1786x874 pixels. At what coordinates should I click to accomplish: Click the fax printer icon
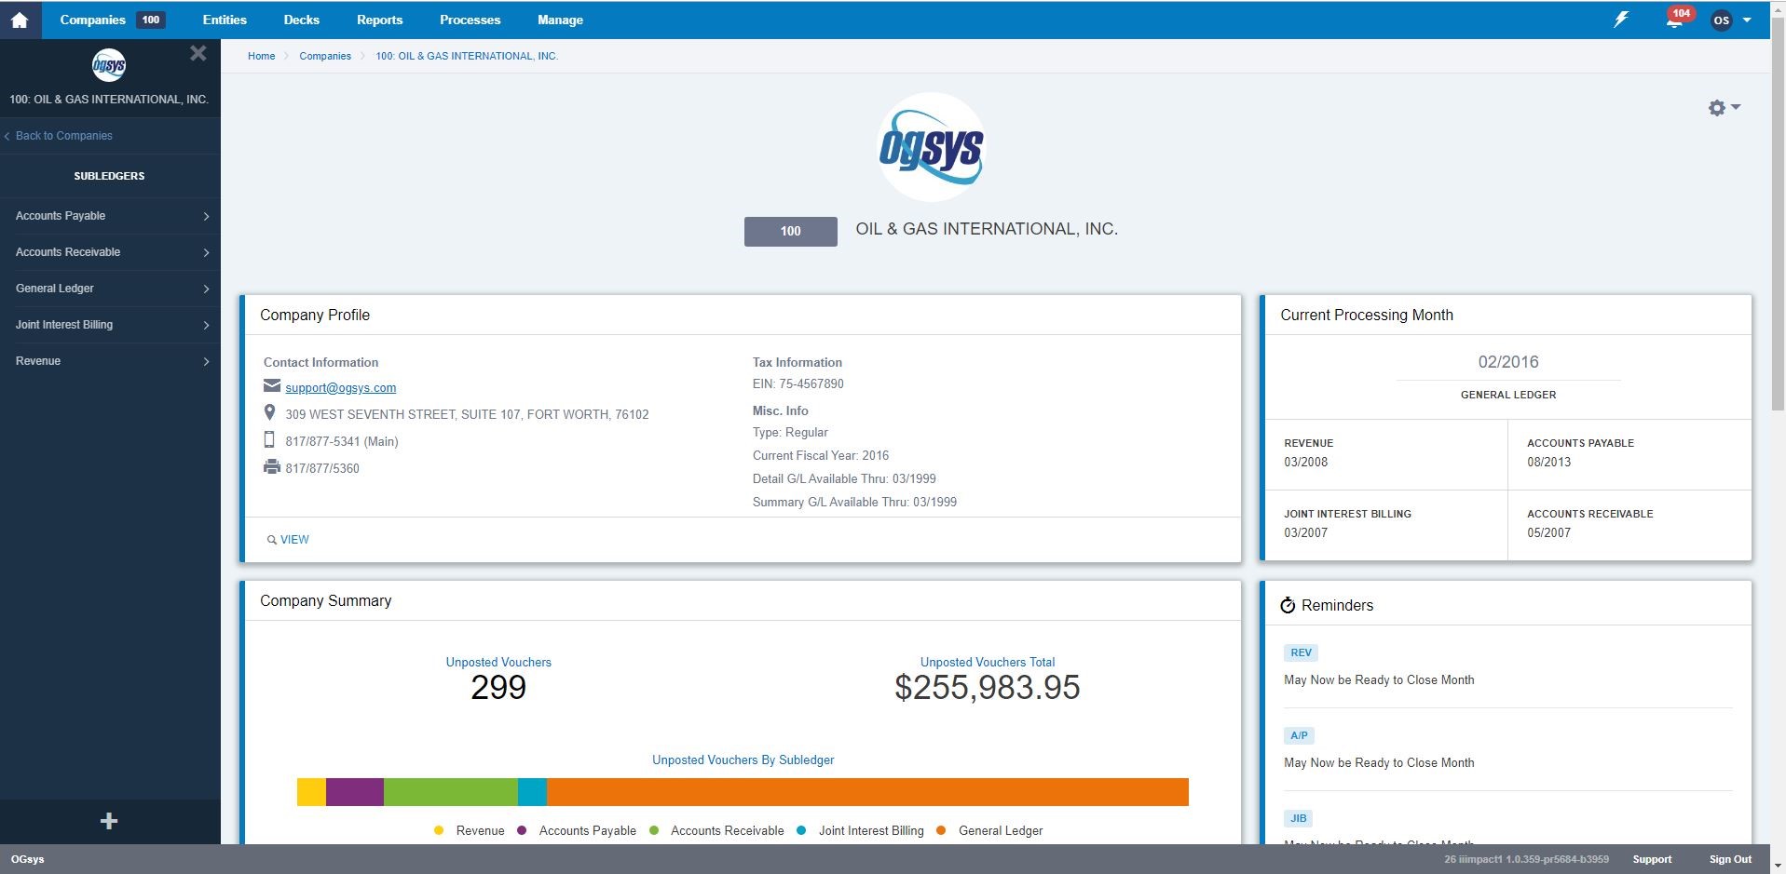pos(271,466)
